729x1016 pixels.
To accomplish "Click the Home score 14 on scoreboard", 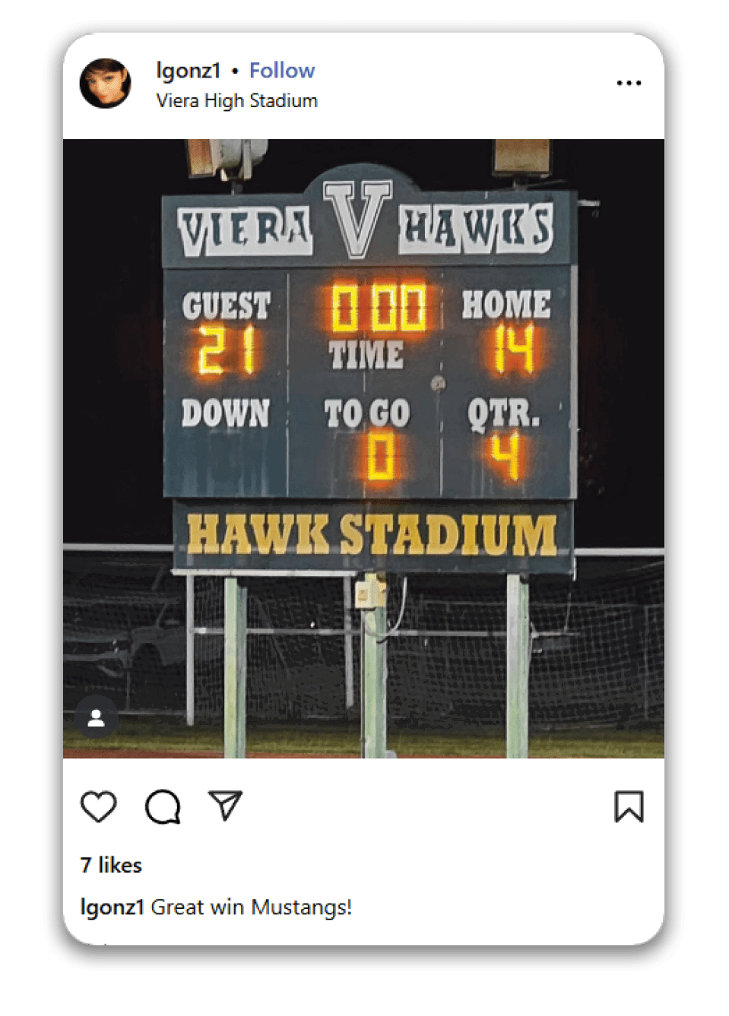I will [x=513, y=350].
